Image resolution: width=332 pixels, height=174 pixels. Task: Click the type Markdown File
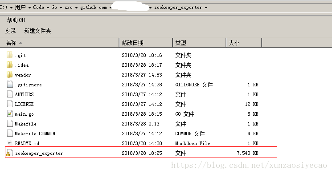(193, 143)
